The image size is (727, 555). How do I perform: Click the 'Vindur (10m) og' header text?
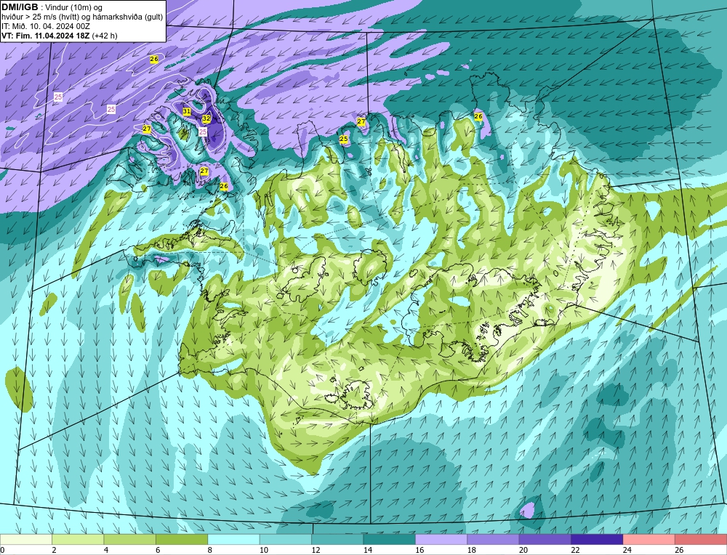pos(72,7)
